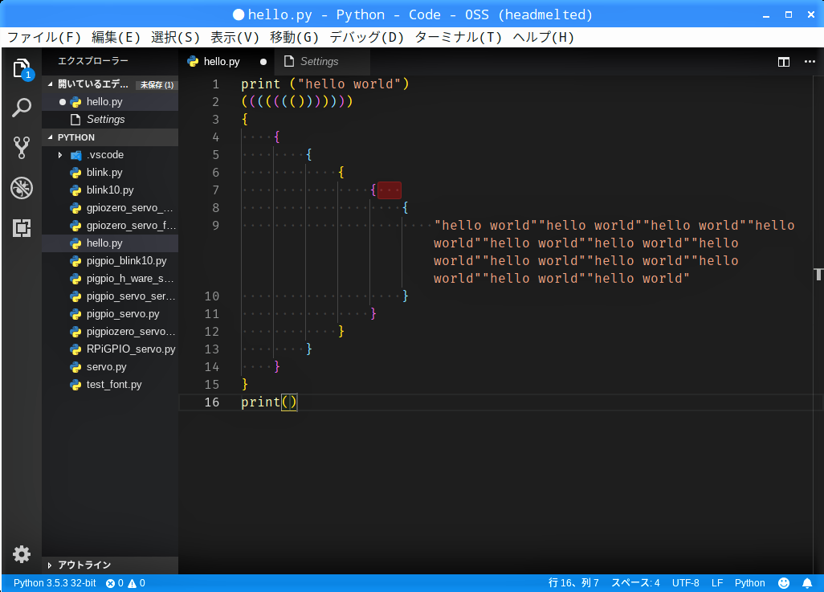824x592 pixels.
Task: Open Settings in open editors list
Action: point(110,120)
